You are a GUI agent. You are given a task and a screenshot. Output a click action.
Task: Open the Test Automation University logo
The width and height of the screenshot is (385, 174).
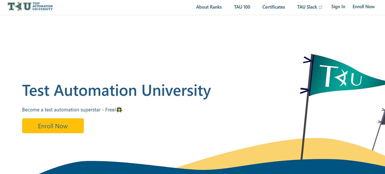click(30, 7)
